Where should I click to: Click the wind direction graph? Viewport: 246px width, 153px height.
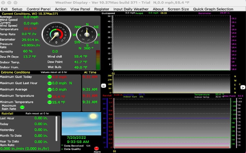click(x=171, y=84)
